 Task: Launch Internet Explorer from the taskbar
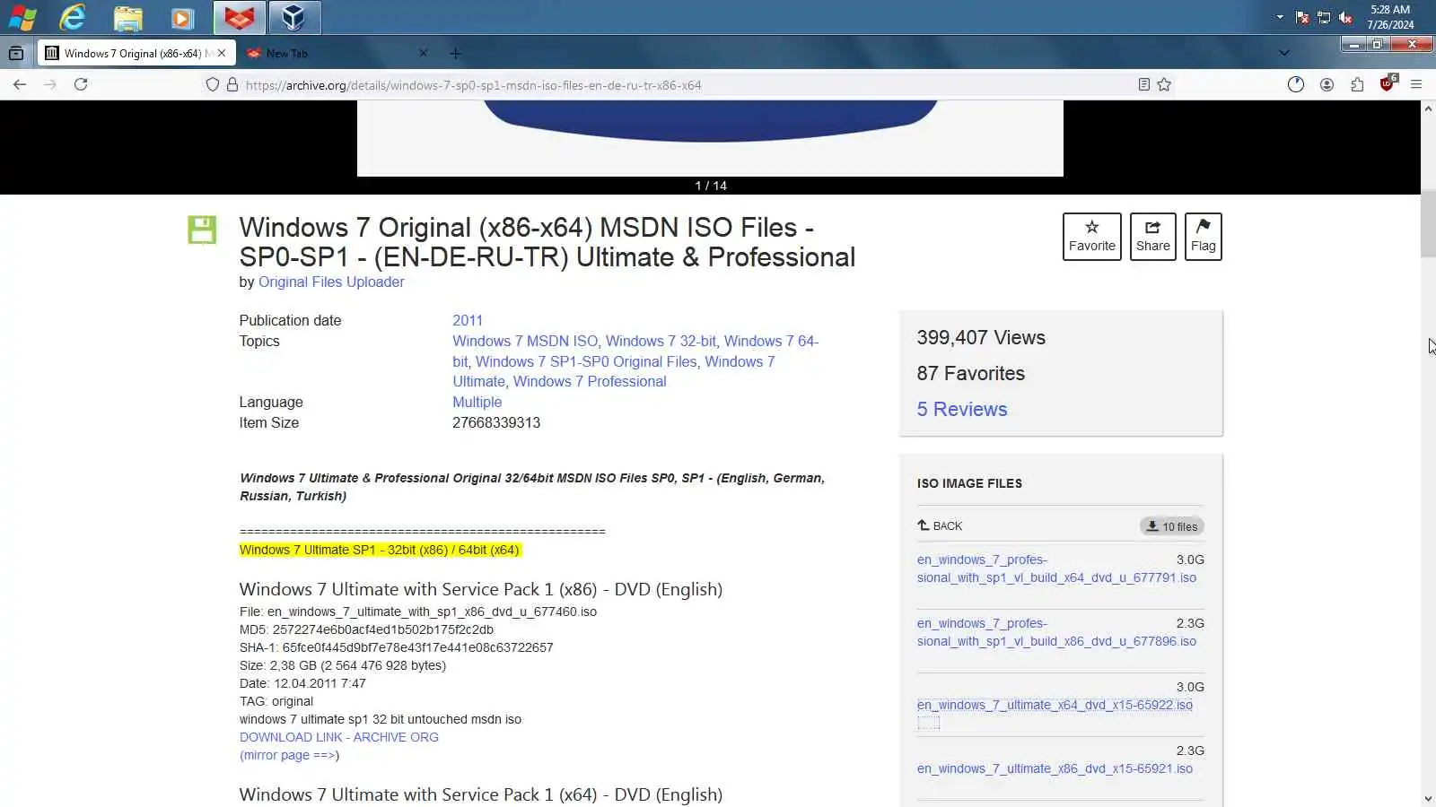pos(73,17)
